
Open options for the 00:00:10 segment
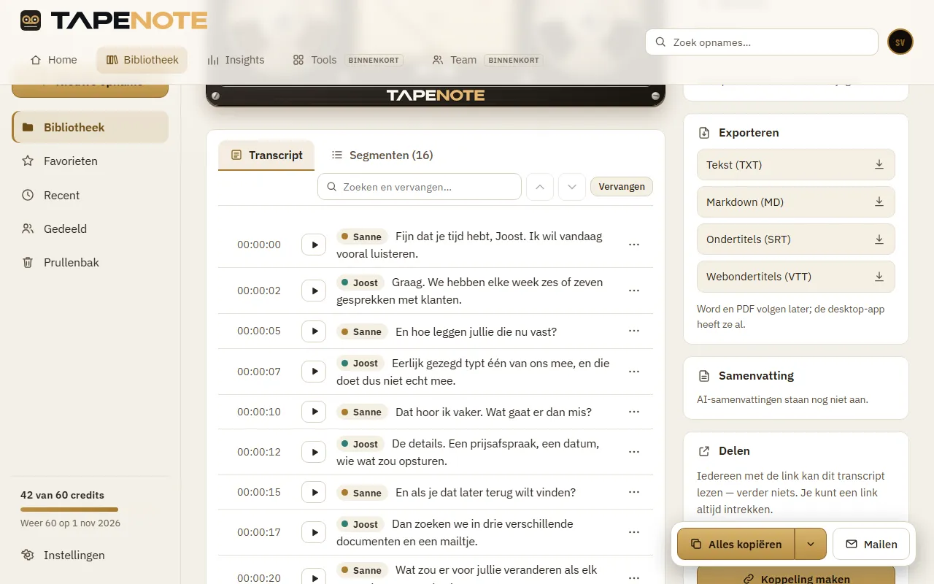634,412
